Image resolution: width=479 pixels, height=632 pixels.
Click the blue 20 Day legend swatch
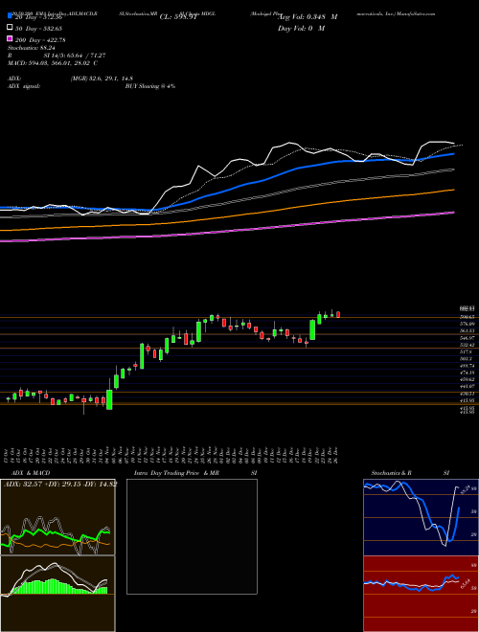click(x=10, y=16)
